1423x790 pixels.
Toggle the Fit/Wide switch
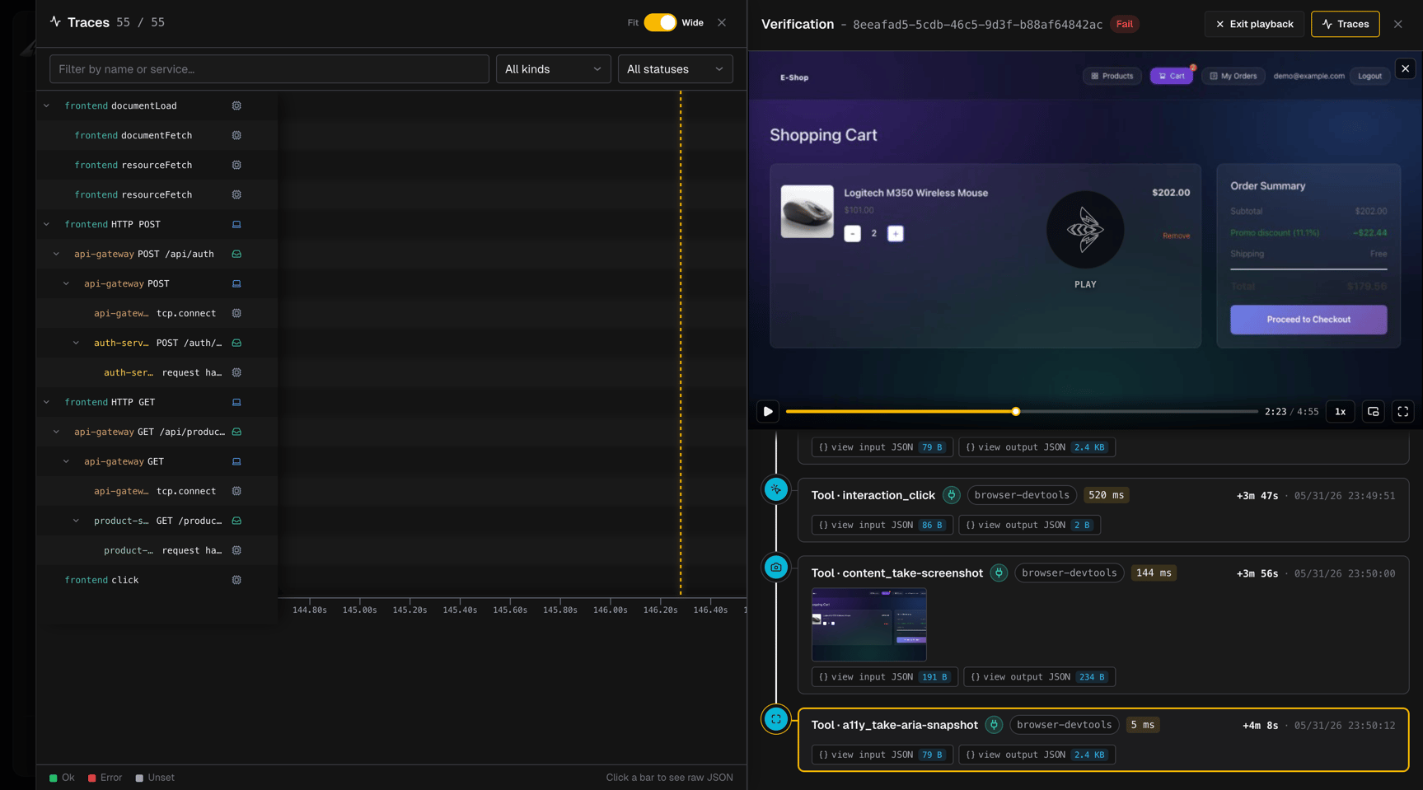tap(660, 22)
